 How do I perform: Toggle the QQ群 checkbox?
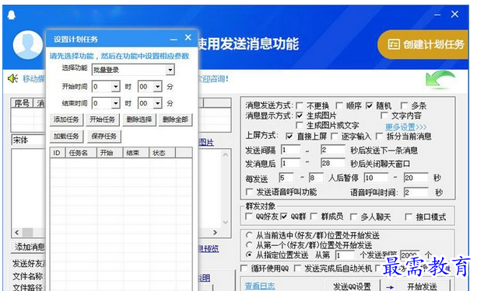(283, 217)
